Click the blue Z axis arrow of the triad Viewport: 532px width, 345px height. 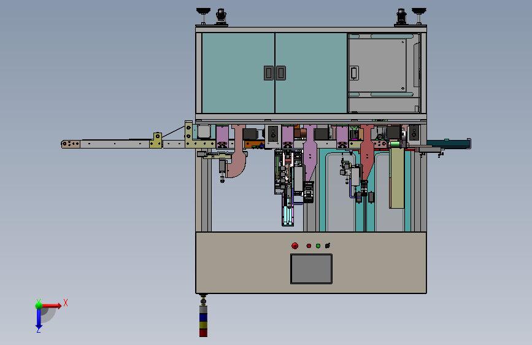point(39,319)
